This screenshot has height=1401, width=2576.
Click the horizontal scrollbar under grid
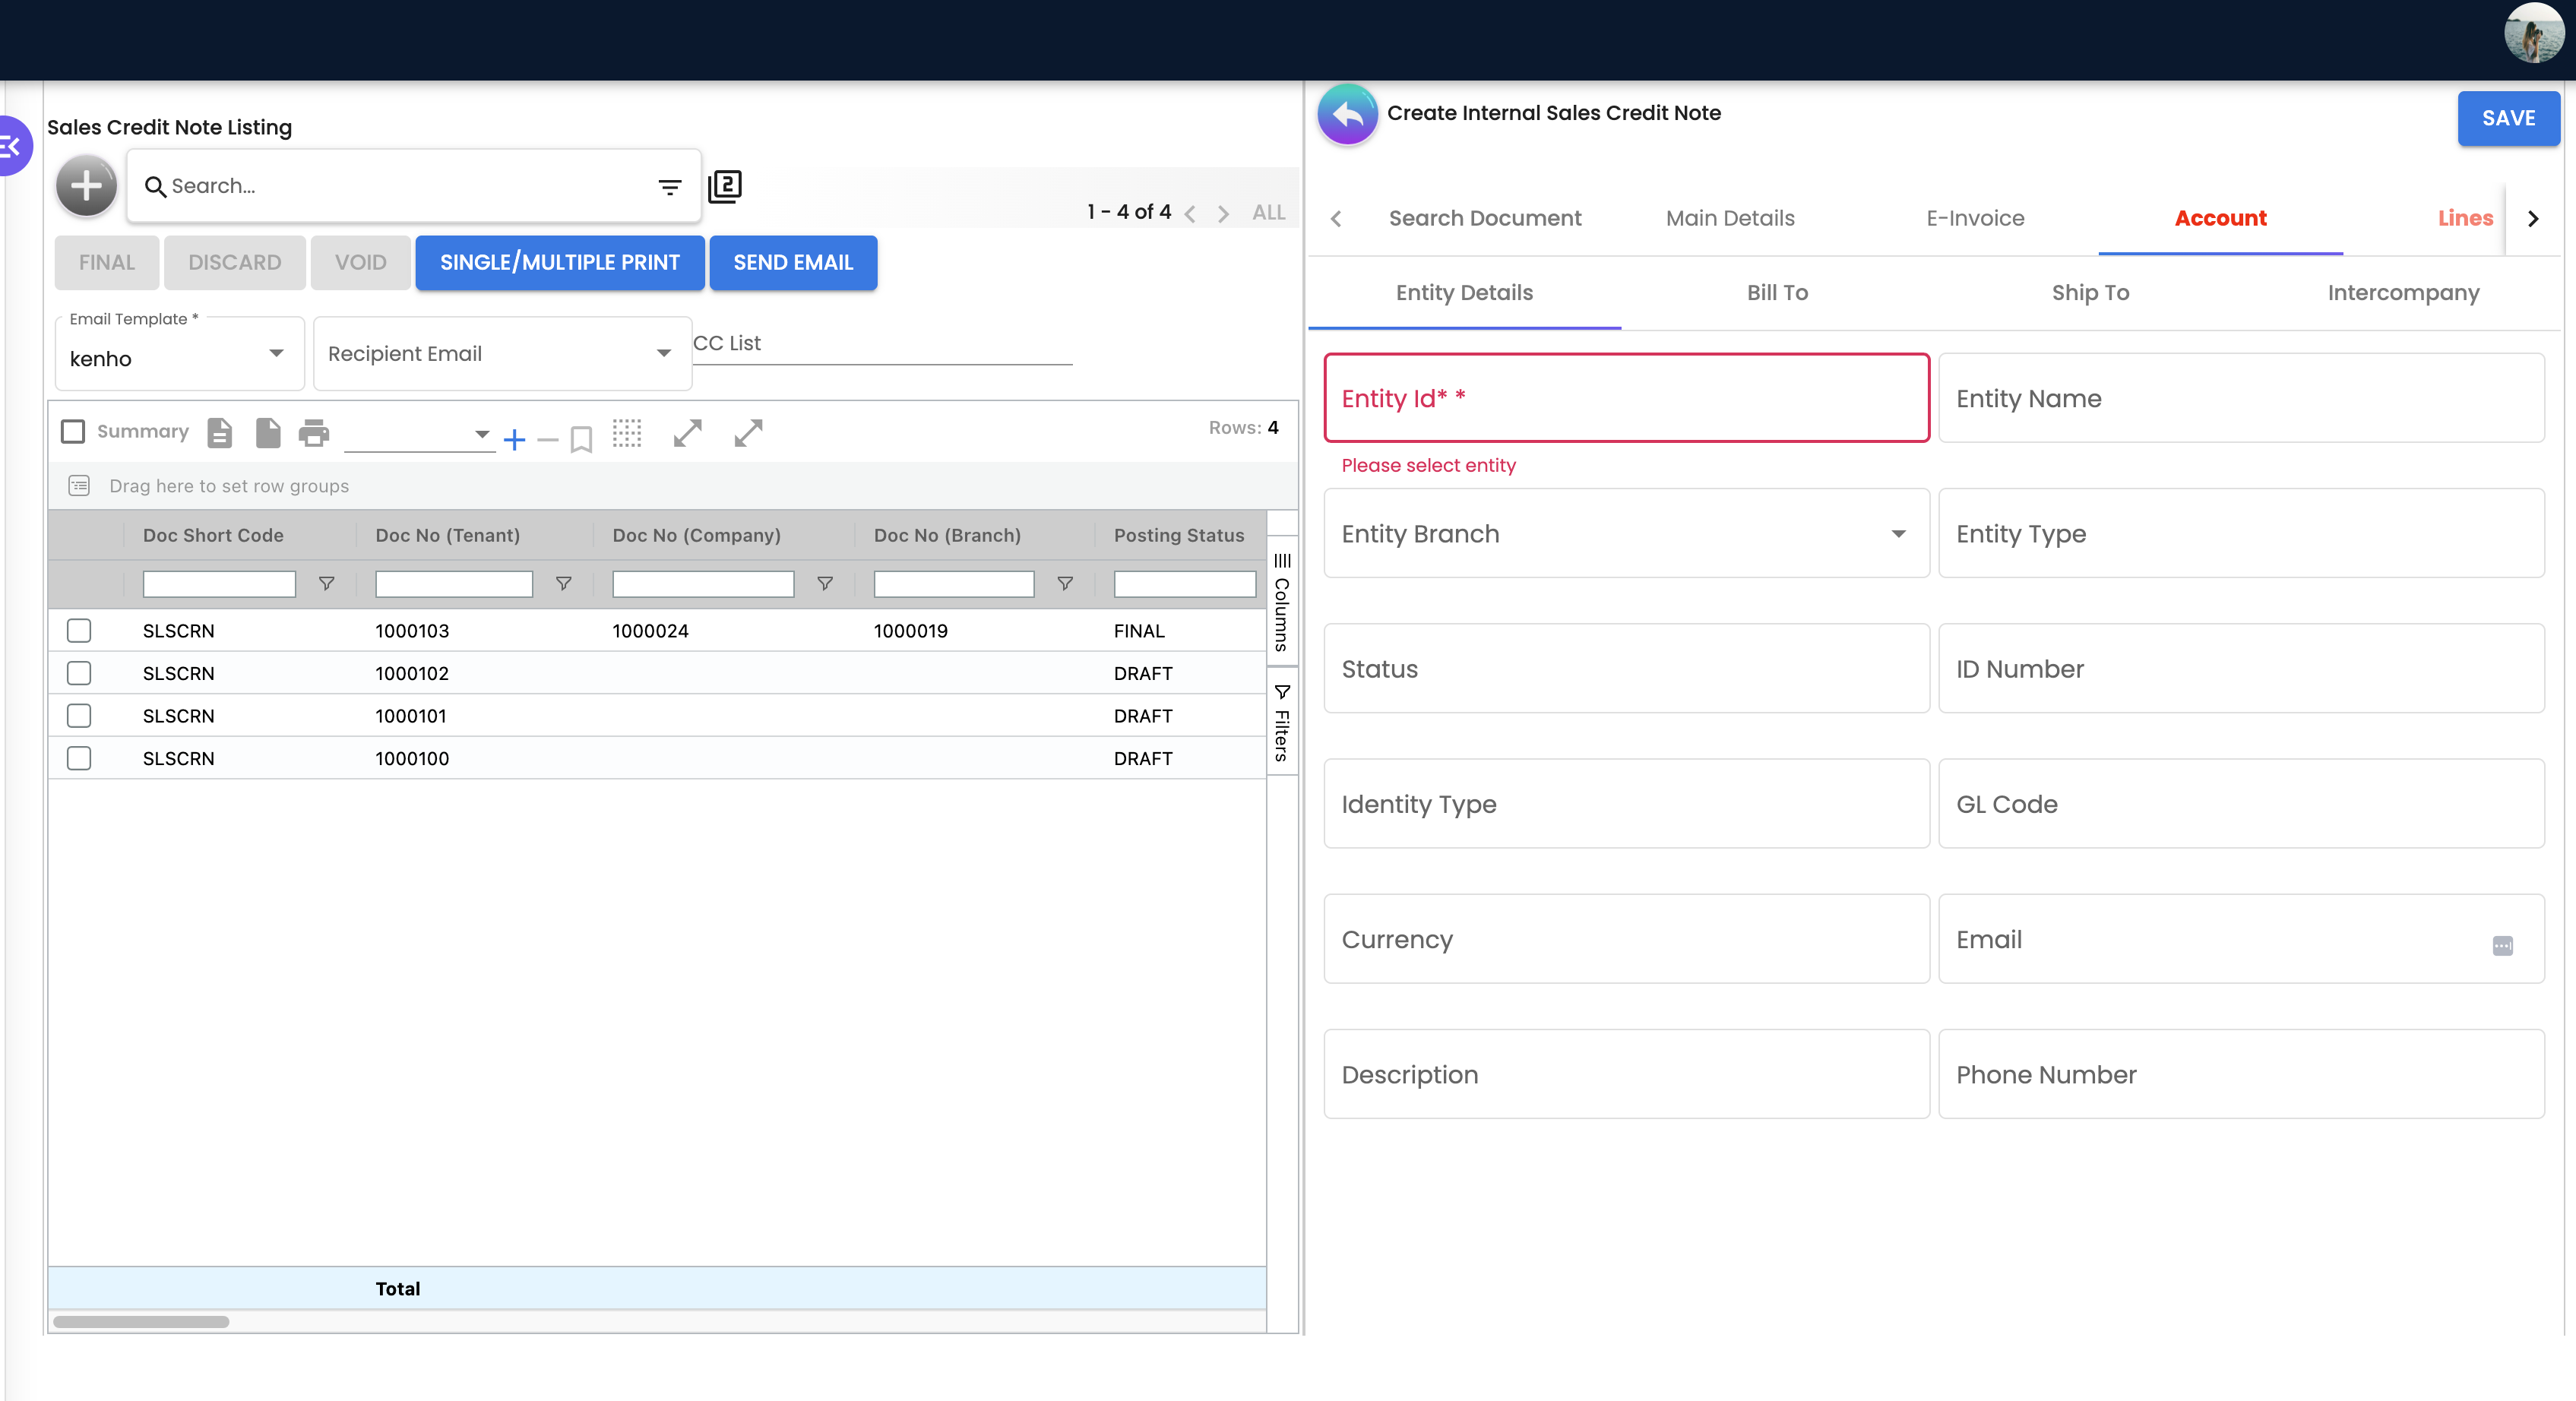pyautogui.click(x=141, y=1321)
